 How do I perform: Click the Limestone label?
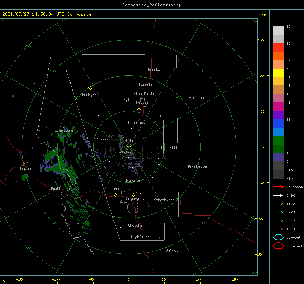(64, 130)
